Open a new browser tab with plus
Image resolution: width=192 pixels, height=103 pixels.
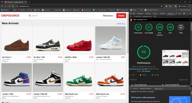pos(29,2)
